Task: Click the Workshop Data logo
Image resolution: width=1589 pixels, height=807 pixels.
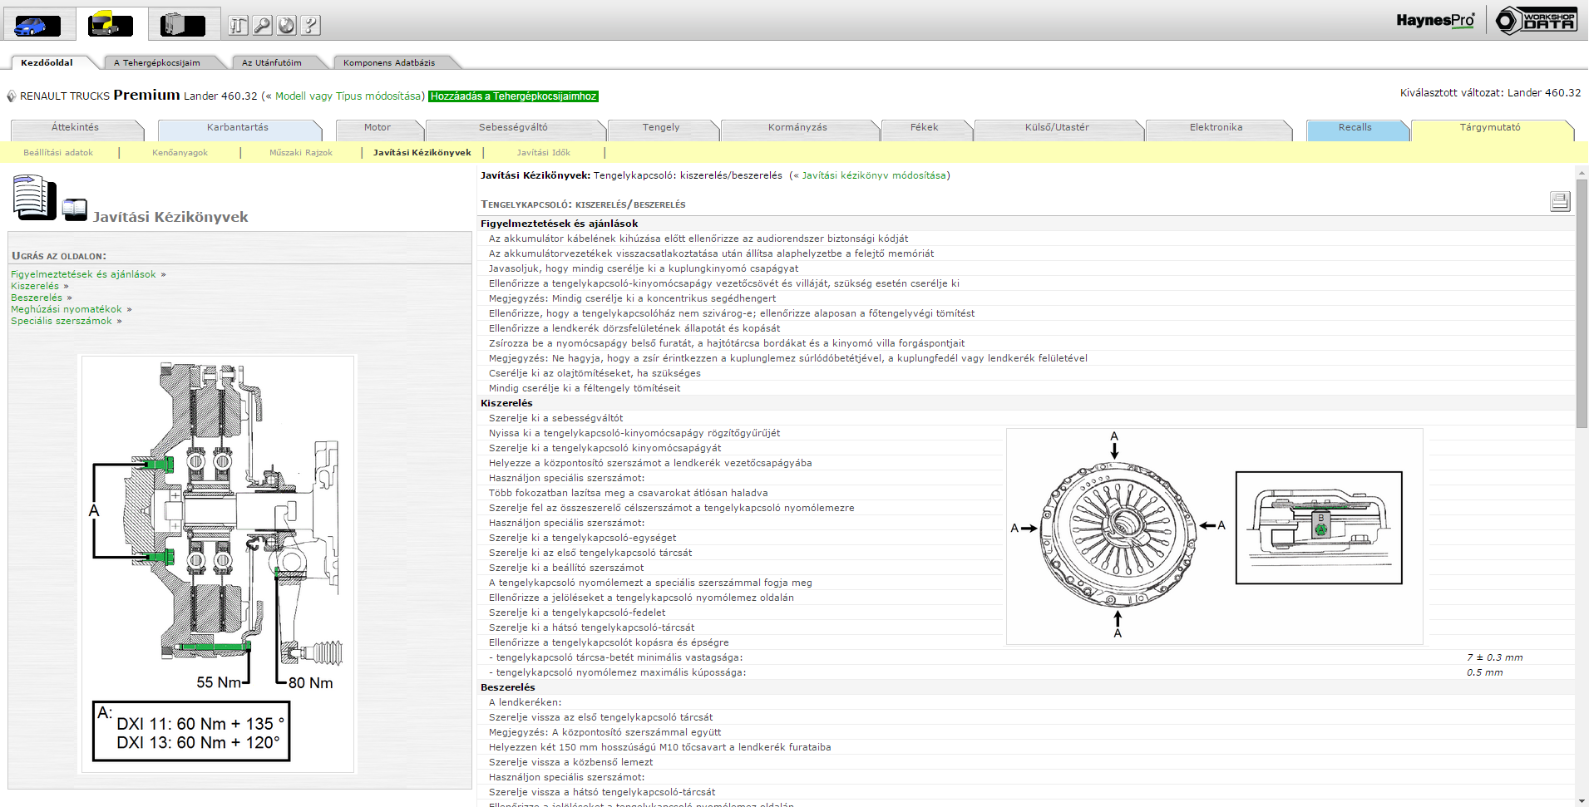Action: click(x=1536, y=21)
